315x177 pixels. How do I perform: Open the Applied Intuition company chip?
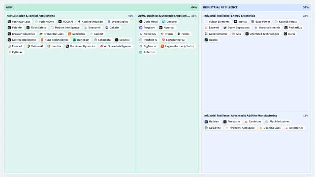click(x=91, y=22)
